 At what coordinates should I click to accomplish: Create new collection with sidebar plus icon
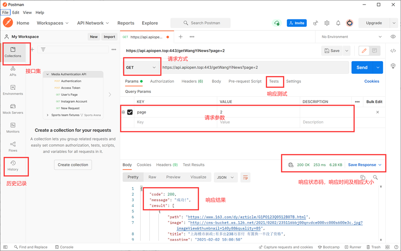tap(32, 49)
